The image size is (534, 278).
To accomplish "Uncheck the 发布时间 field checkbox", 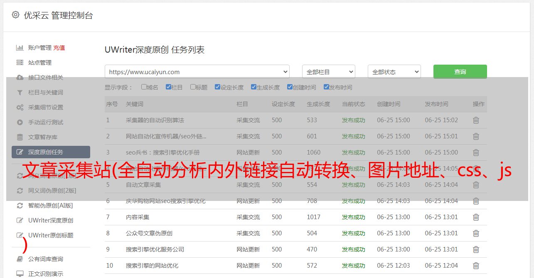I will point(326,87).
